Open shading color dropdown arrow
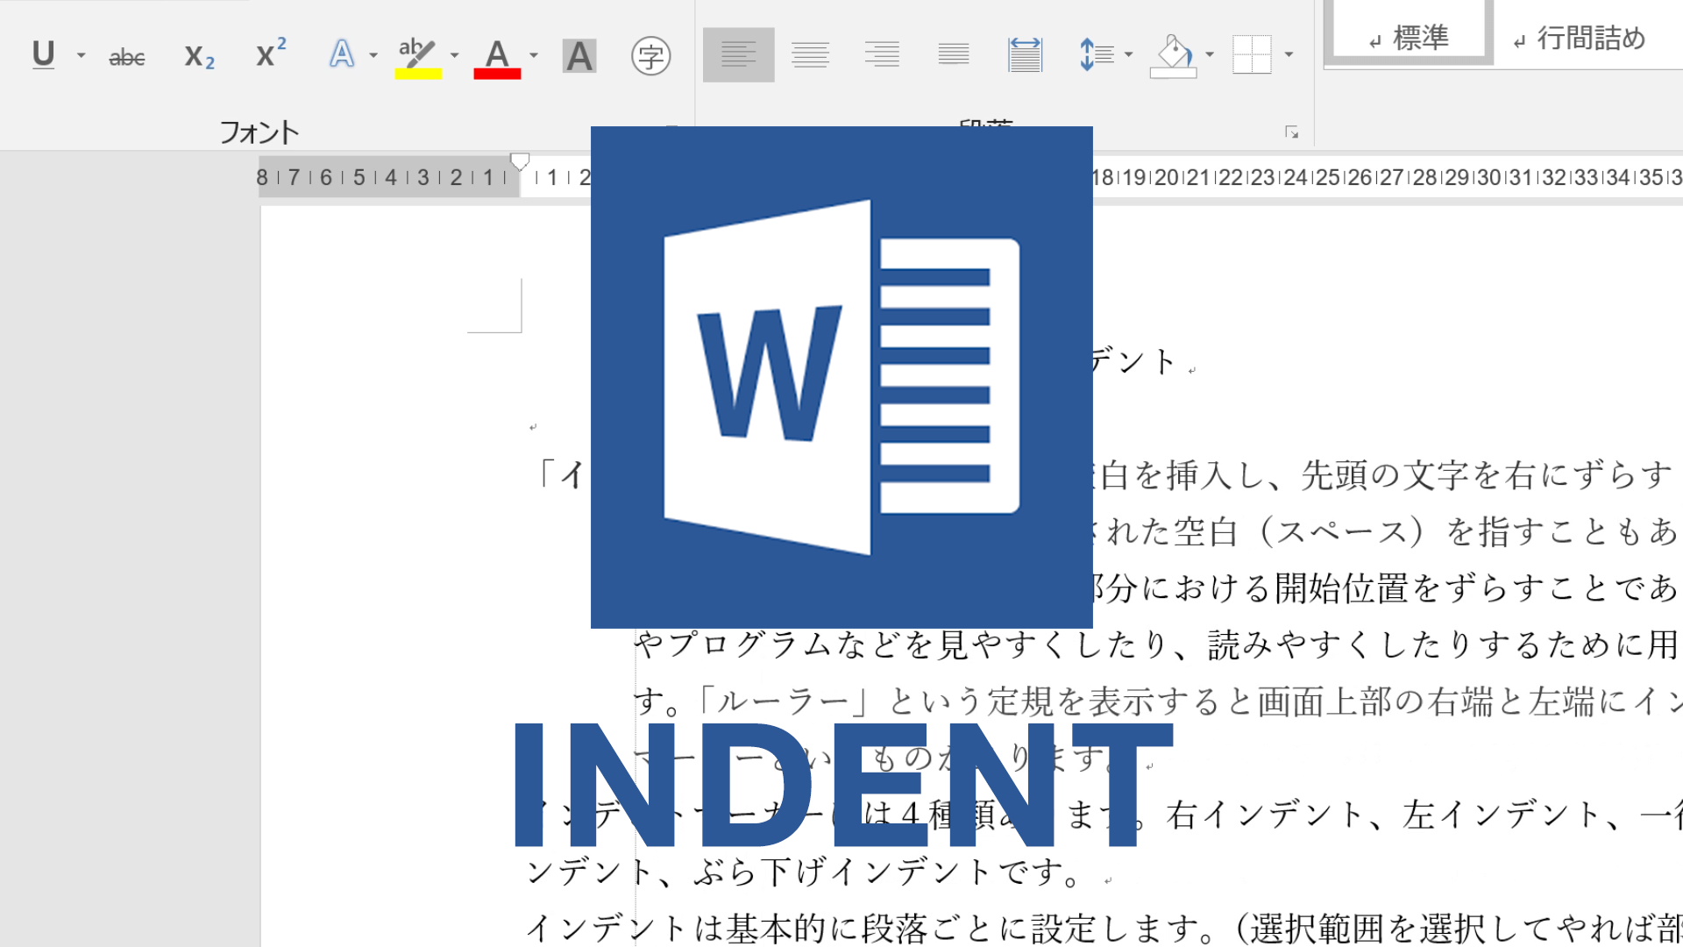The image size is (1683, 947). (1210, 54)
